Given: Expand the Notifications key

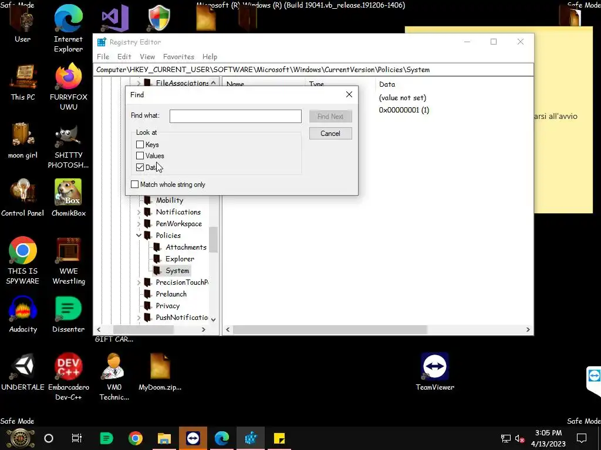Looking at the screenshot, I should [x=139, y=212].
